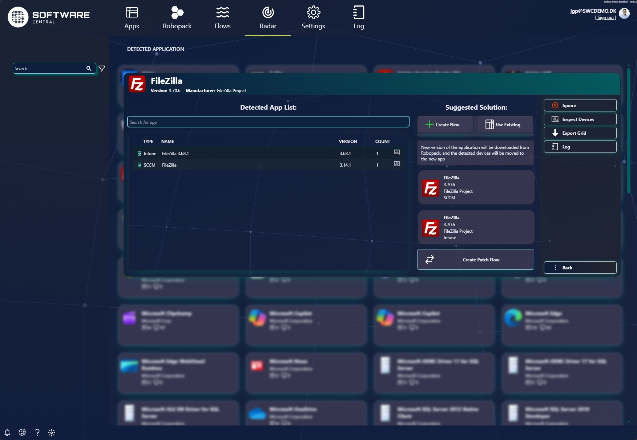
Task: Open the bottom-left settings gear icon
Action: point(22,432)
